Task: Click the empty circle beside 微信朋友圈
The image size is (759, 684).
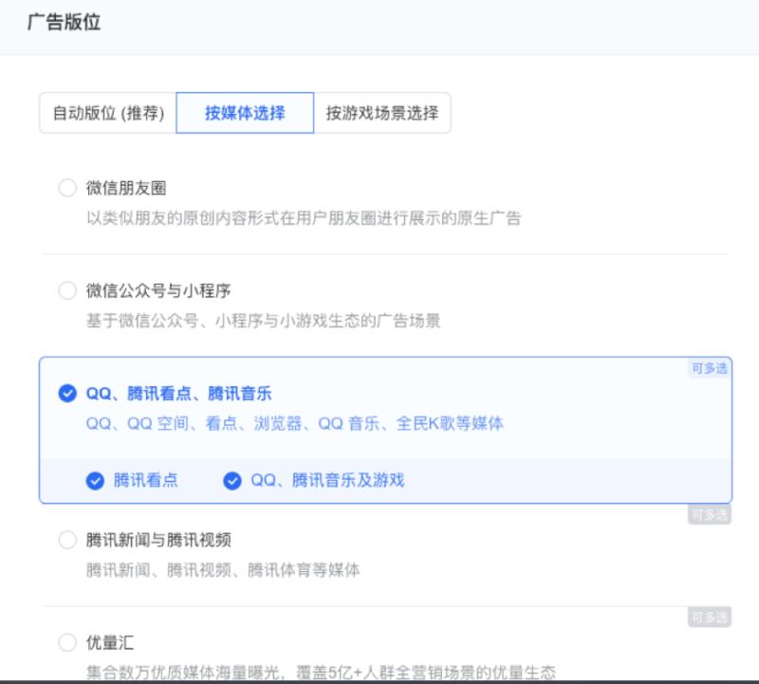Action: 67,188
